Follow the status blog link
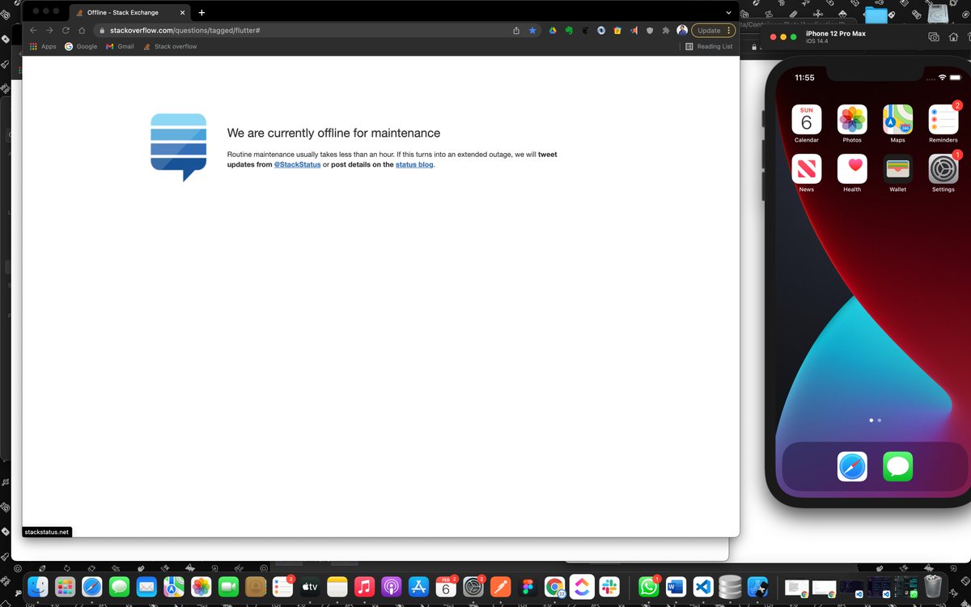This screenshot has width=971, height=607. [414, 164]
